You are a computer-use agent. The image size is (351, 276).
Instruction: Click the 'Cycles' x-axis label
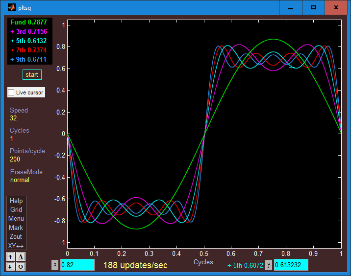coord(203,262)
